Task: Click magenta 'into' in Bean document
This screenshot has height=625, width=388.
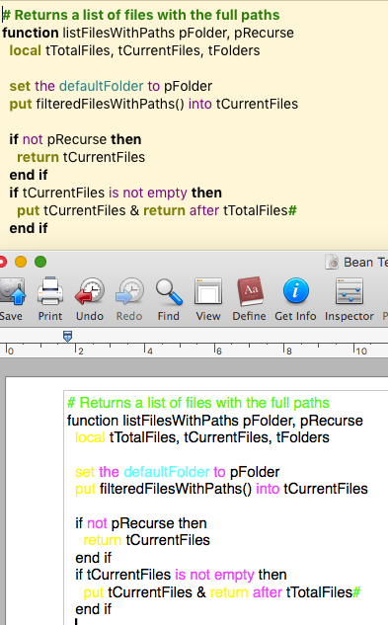Action: click(268, 489)
